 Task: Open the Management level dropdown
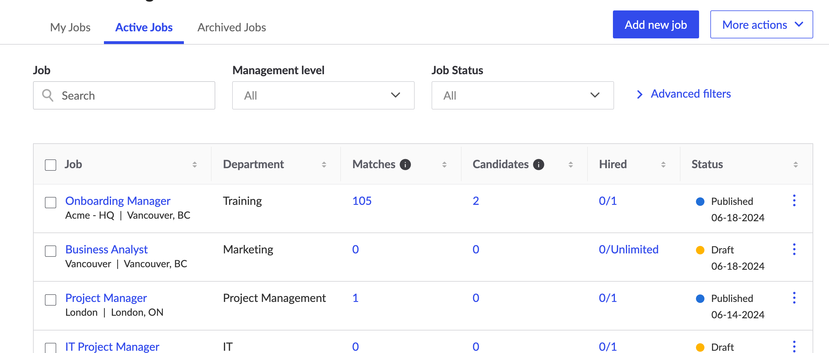pos(323,95)
